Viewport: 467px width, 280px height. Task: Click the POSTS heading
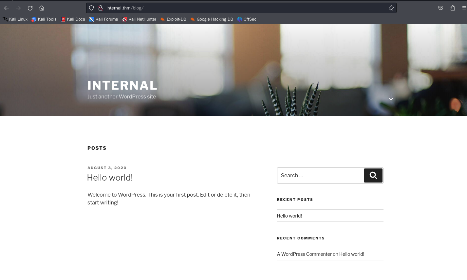pyautogui.click(x=97, y=148)
